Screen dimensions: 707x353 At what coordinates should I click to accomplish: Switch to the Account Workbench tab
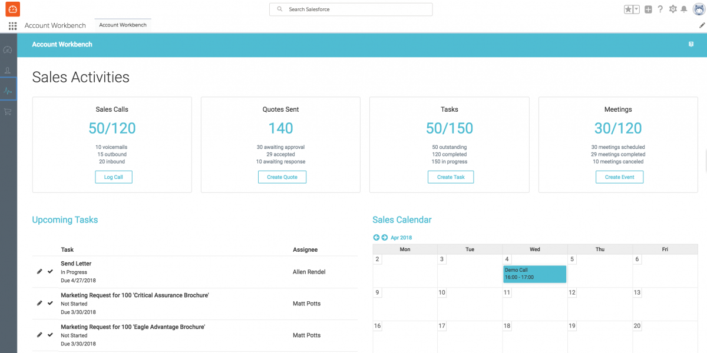pyautogui.click(x=123, y=25)
